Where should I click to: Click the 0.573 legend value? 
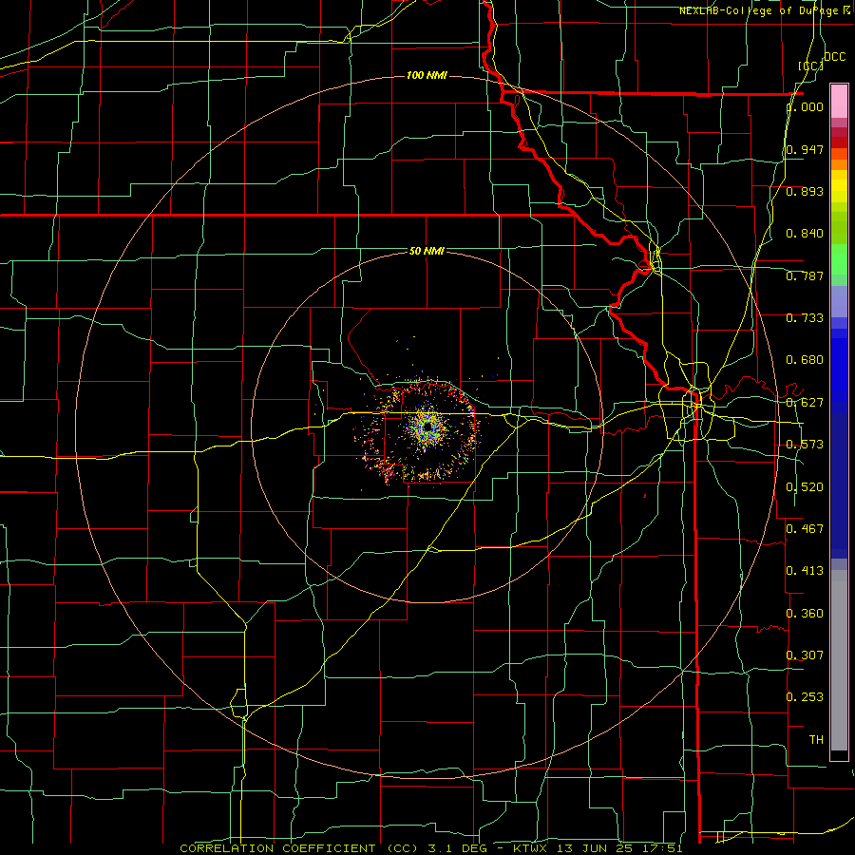[x=805, y=445]
